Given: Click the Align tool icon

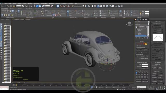Looking at the screenshot, I should tap(89, 6).
